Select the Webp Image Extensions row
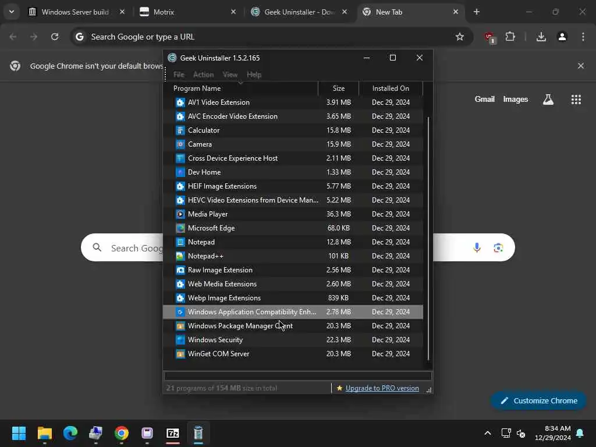This screenshot has height=447, width=596. pos(293,298)
